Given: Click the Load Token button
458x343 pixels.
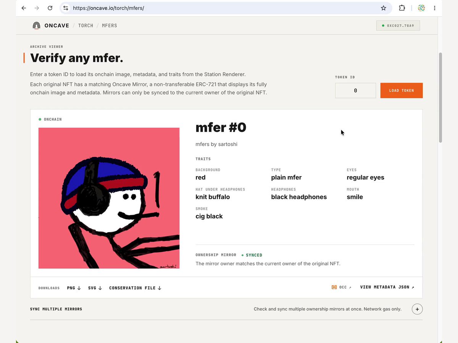Looking at the screenshot, I should tap(402, 91).
